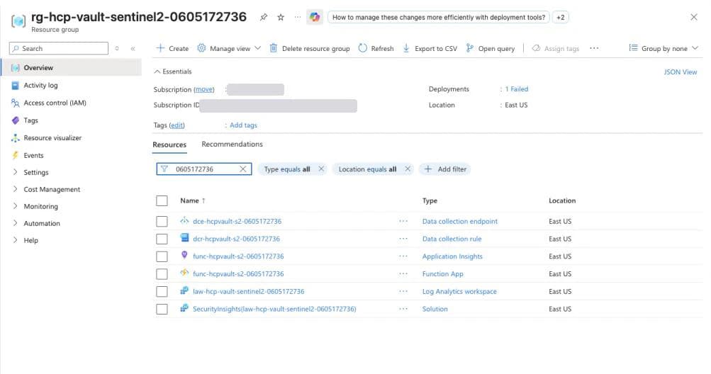Open row menu for dce-hcpvault-s2 endpoint

403,221
